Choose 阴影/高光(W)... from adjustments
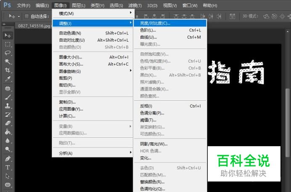The width and height of the screenshot is (291, 192). click(x=170, y=144)
